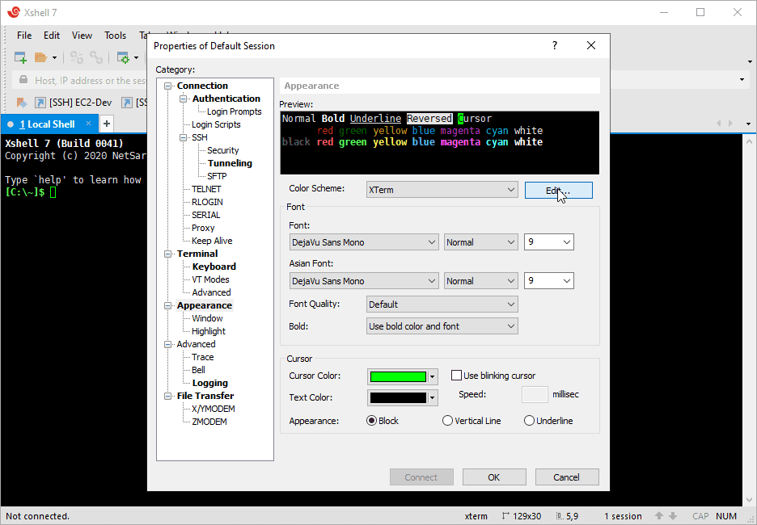This screenshot has height=525, width=757.
Task: Select Tunneling in the category tree
Action: [230, 163]
